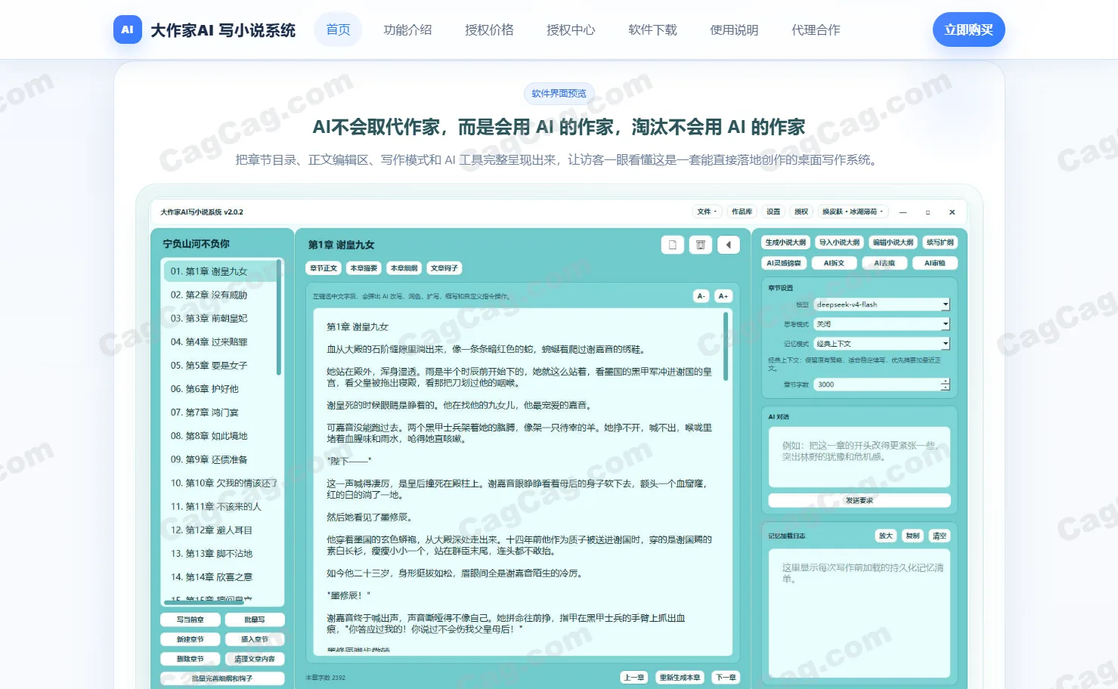Open the 授权价格 nav item
Screen dimensions: 1118x689
coord(489,29)
